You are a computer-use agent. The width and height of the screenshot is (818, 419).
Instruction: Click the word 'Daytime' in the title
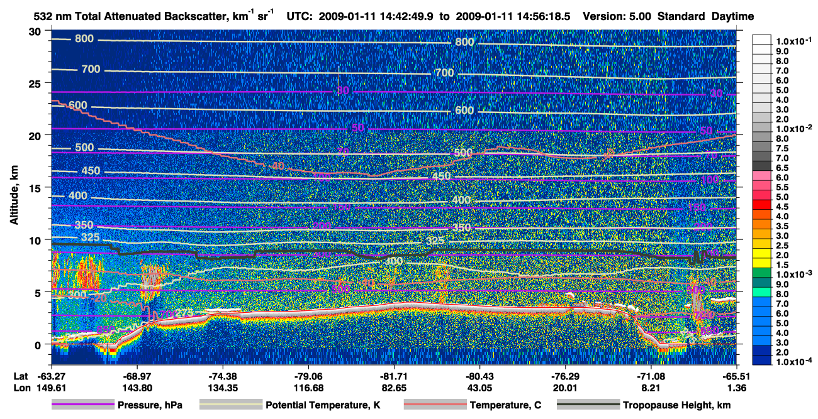(x=732, y=16)
